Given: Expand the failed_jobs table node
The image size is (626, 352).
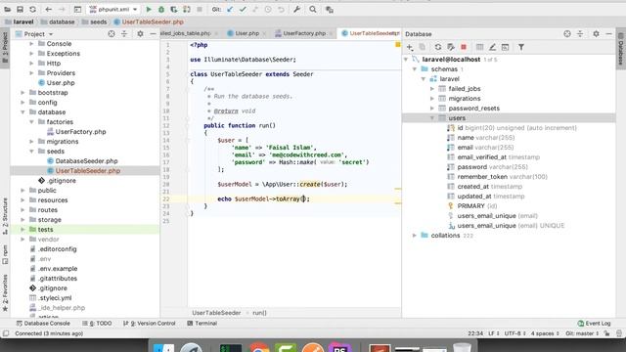Looking at the screenshot, I should click(432, 89).
